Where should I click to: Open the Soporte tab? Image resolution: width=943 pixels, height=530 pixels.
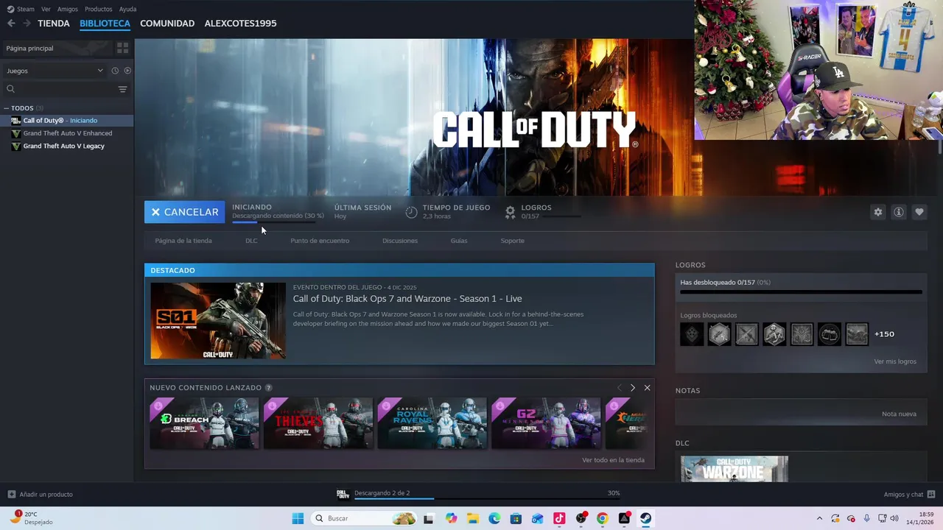click(x=513, y=241)
